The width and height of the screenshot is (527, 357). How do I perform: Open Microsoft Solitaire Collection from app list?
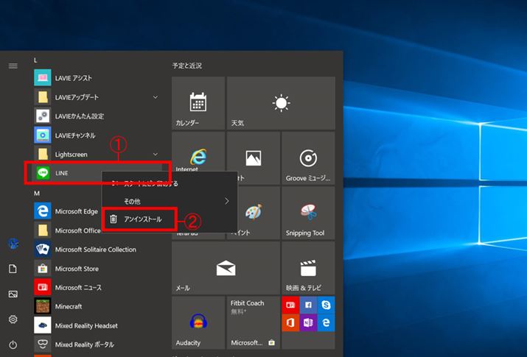pos(95,250)
